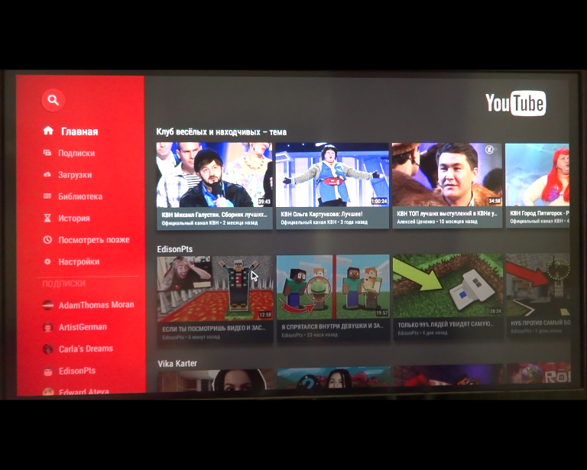Click title КВН Ольга Картункова: Лучшее!
This screenshot has height=470, width=587.
tap(322, 215)
